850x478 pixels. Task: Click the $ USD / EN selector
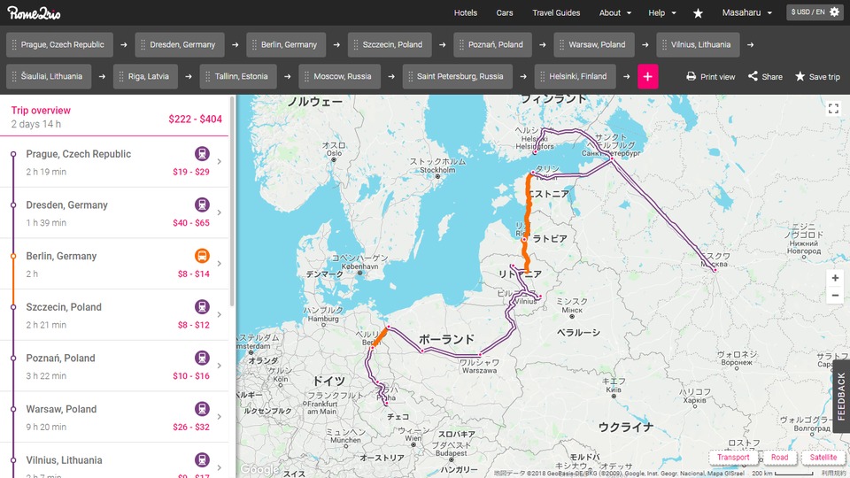[x=815, y=12]
